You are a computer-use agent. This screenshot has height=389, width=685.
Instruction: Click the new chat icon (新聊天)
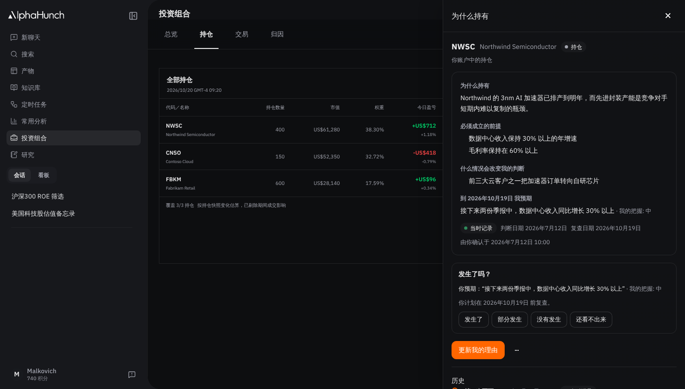[x=14, y=37]
